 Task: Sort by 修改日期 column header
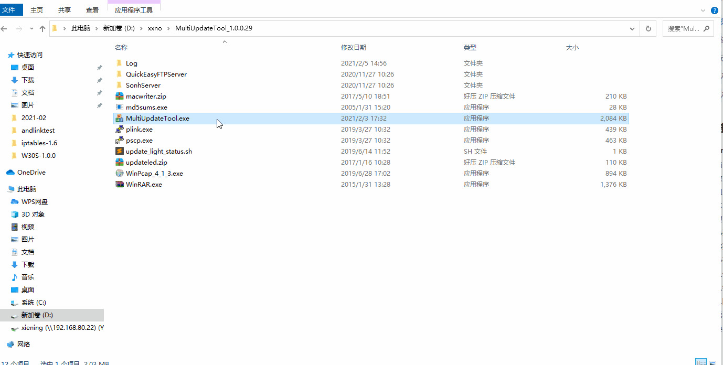tap(354, 48)
